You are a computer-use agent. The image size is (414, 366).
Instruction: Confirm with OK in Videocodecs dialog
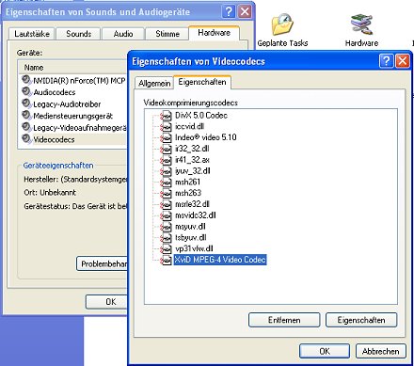tap(325, 351)
